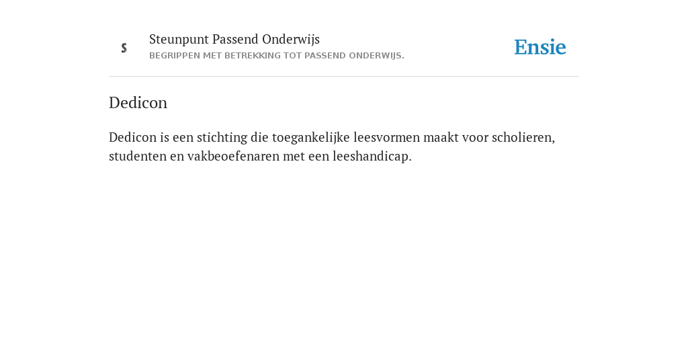
Task: Select the Dedicon heading
Action: tap(138, 103)
